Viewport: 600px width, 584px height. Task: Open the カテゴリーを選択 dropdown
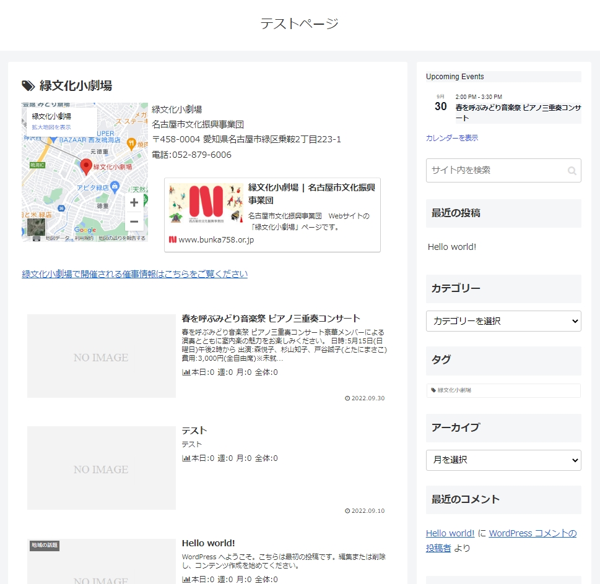(503, 321)
